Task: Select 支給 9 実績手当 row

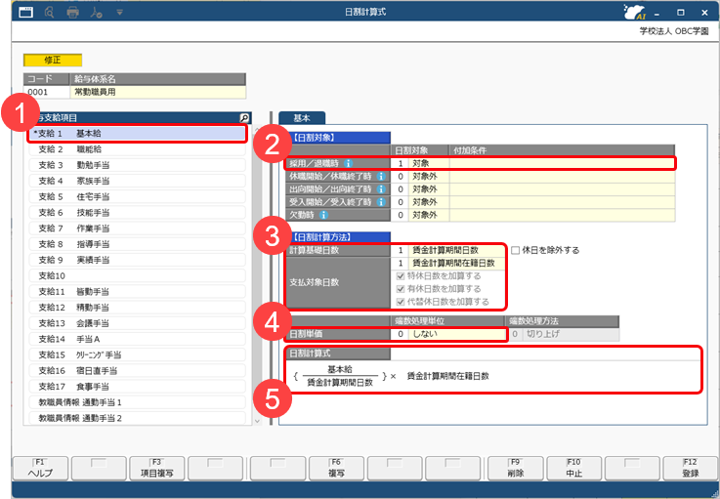Action: pos(138,260)
